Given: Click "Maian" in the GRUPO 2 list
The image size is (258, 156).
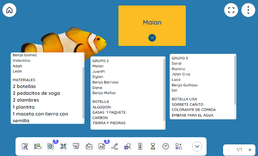Looking at the screenshot, I should pos(98,66).
